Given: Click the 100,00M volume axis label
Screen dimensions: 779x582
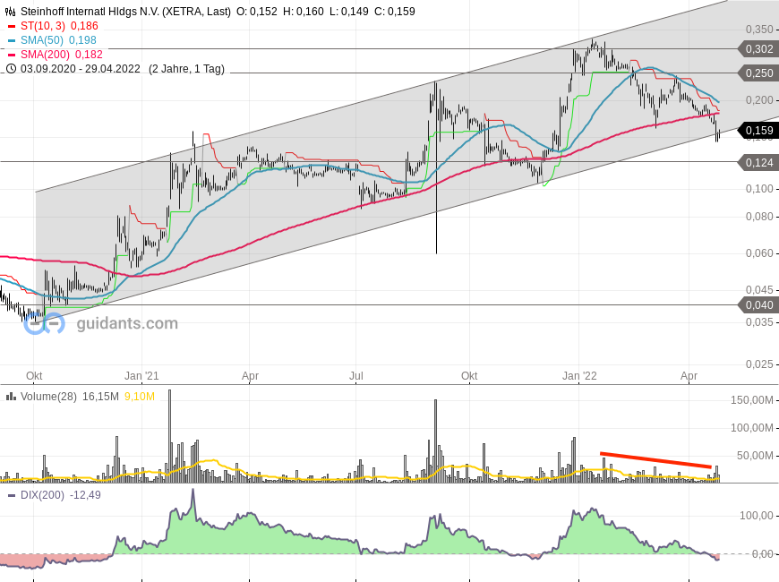Looking at the screenshot, I should 751,427.
